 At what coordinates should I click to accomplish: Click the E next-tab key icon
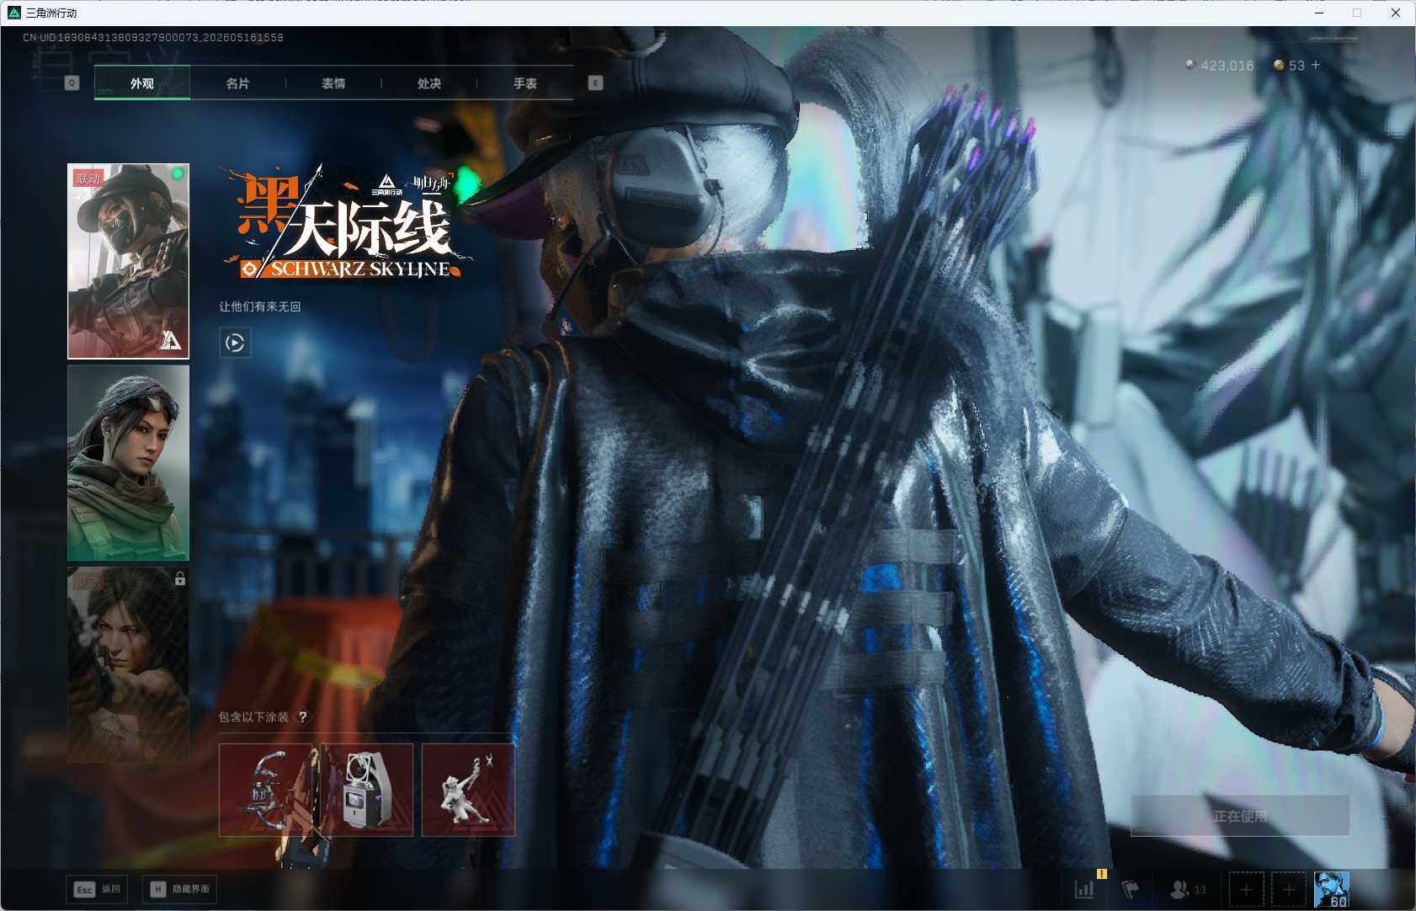point(595,83)
